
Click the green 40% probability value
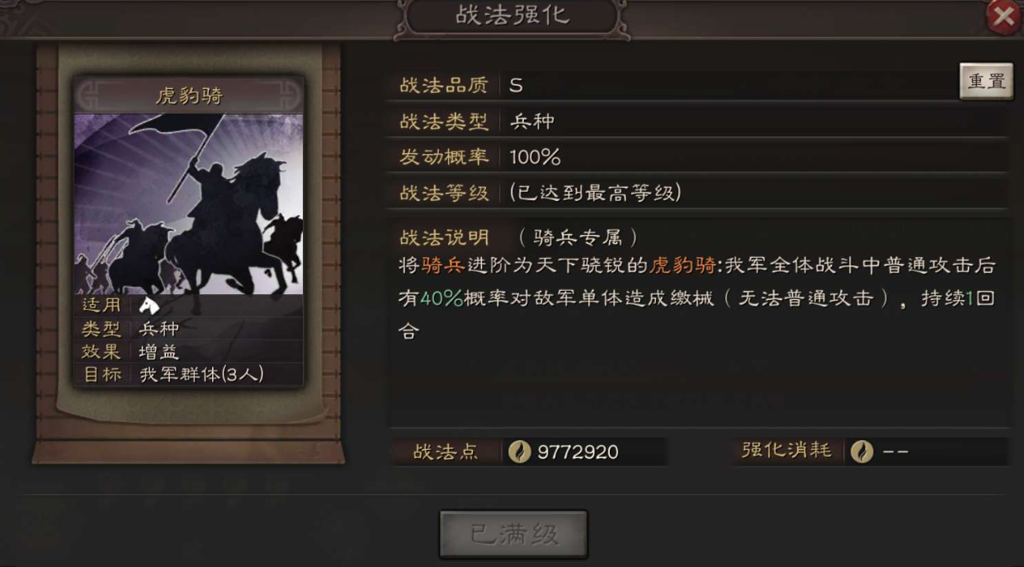[441, 298]
